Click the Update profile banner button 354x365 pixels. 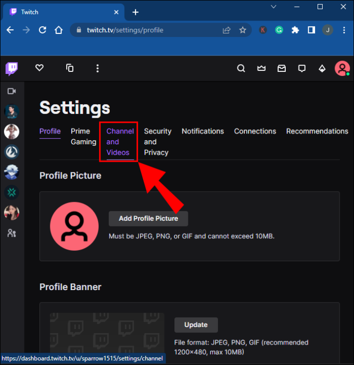pos(196,325)
